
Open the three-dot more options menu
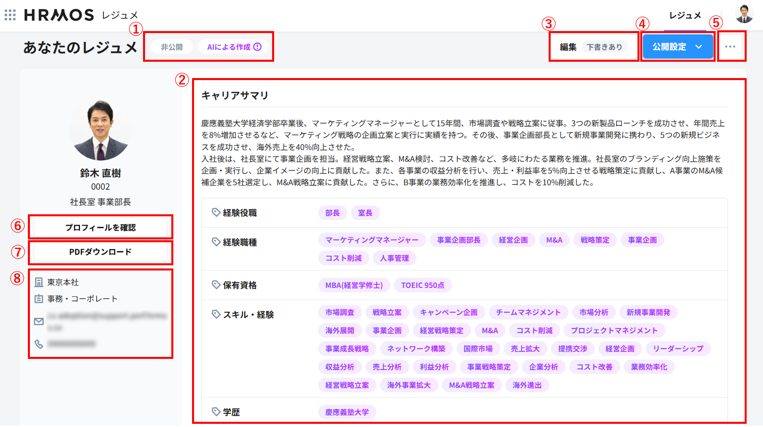tap(730, 47)
